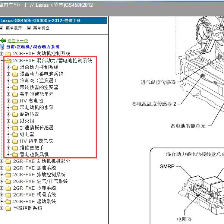The width and height of the screenshot is (224, 224).
Task: Expand 2GR-FXE 发动机机械部分 node
Action: pyautogui.click(x=1, y=161)
